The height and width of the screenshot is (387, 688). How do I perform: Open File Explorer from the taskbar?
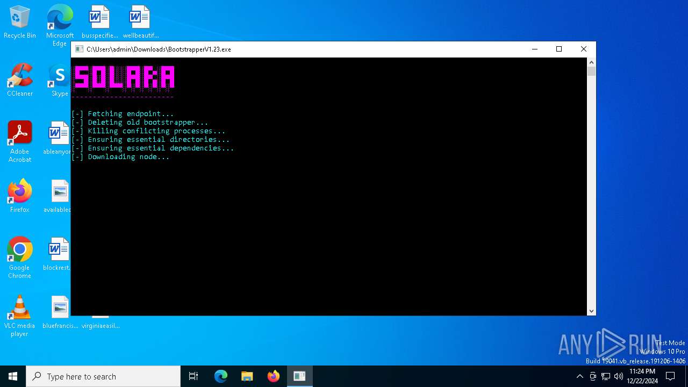(x=247, y=376)
